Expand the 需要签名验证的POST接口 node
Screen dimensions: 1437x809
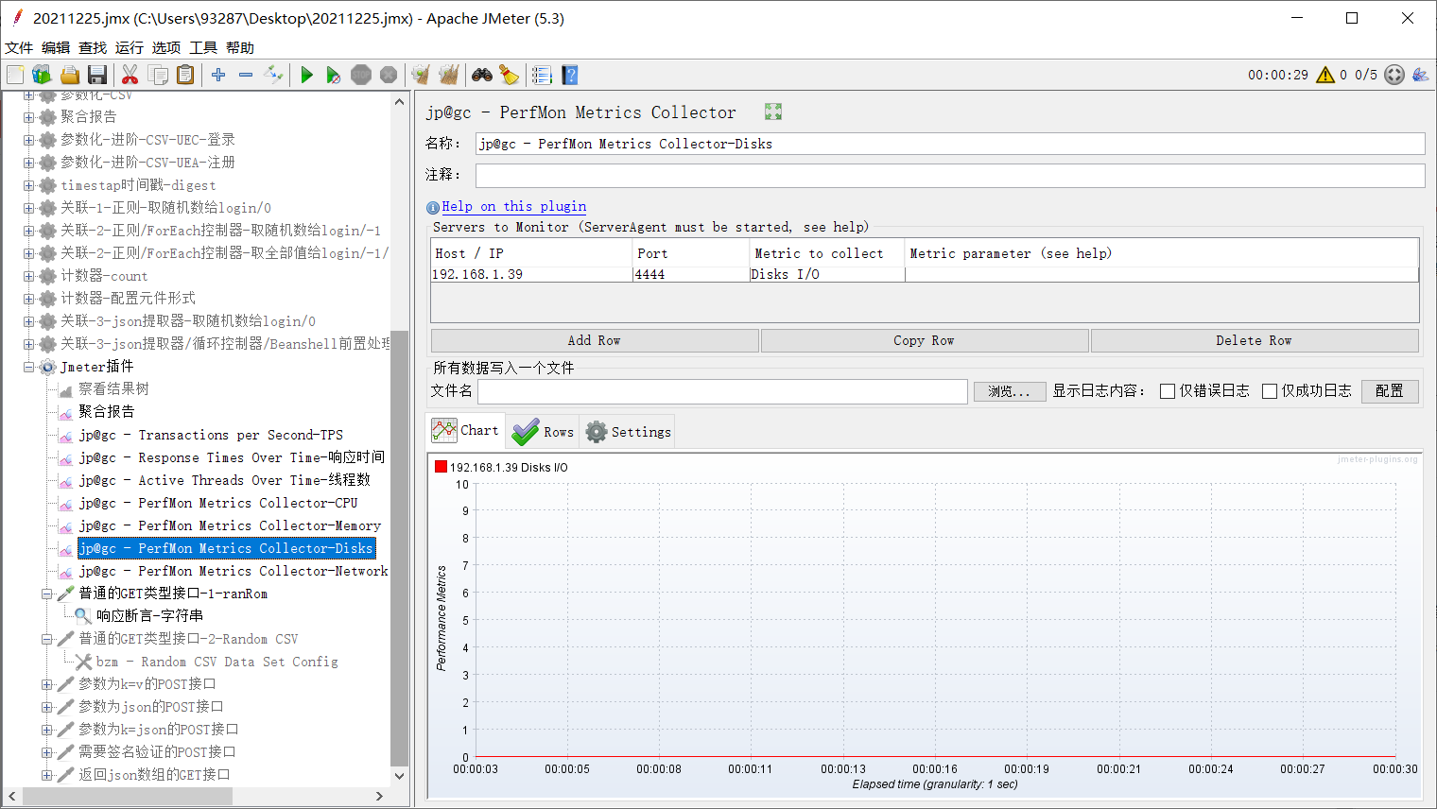click(x=46, y=752)
